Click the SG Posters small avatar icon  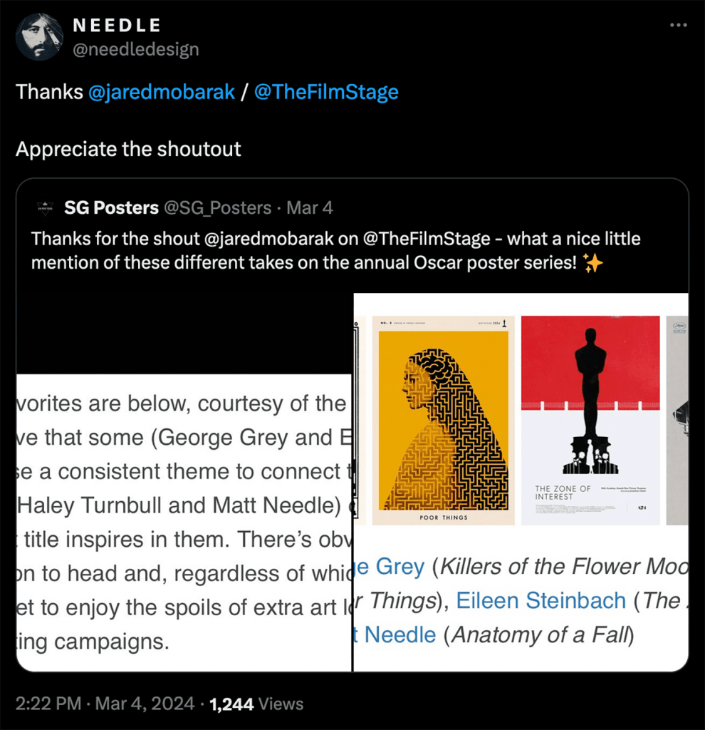point(44,208)
